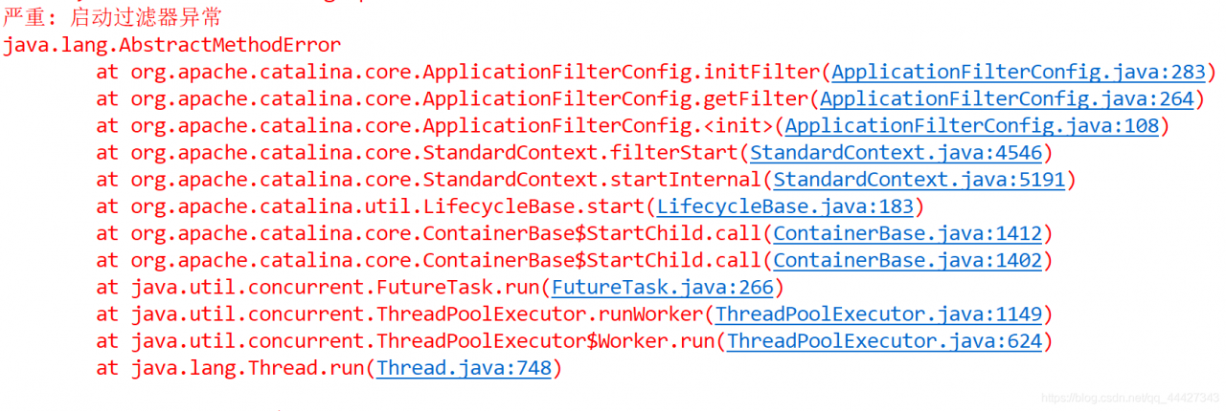1226x411 pixels.
Task: Click the java.lang.AbstractMethodError exception line
Action: [172, 45]
